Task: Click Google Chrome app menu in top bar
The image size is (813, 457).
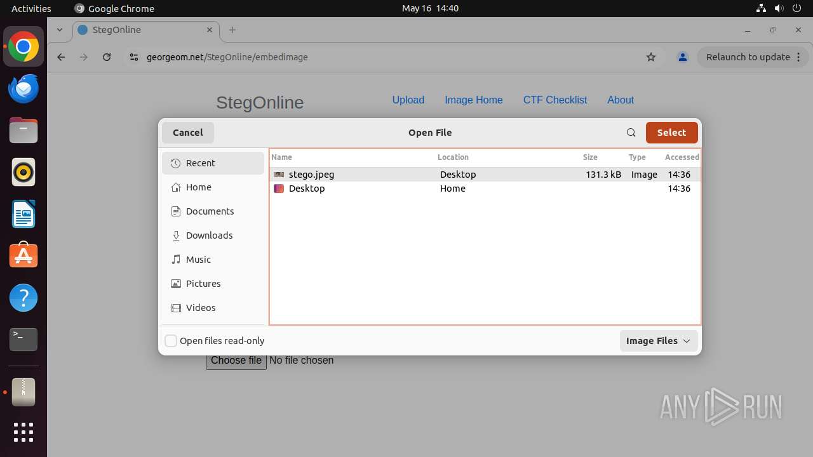Action: [x=114, y=8]
